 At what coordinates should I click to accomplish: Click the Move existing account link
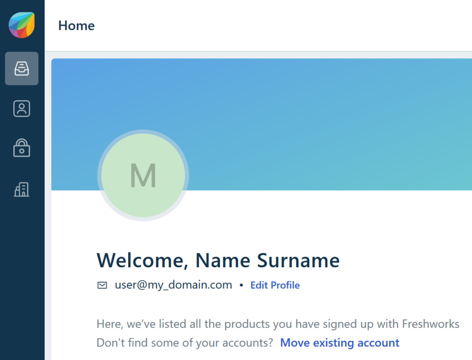tap(340, 343)
